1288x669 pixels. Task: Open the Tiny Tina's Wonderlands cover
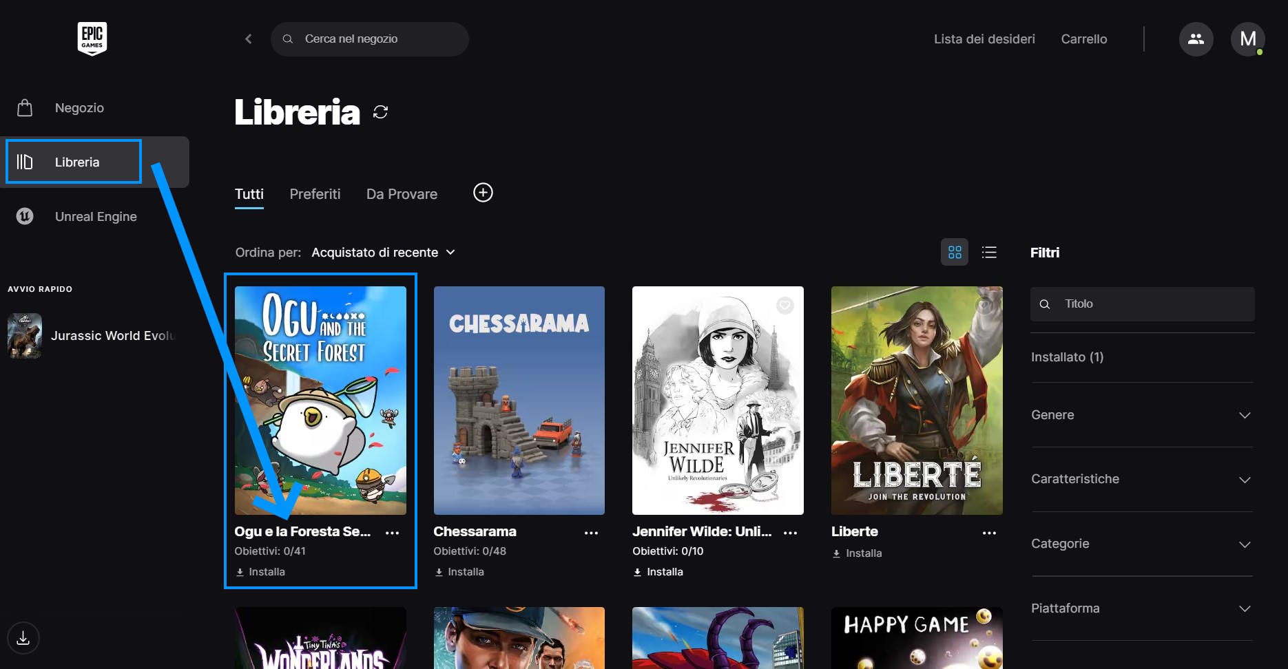click(320, 638)
